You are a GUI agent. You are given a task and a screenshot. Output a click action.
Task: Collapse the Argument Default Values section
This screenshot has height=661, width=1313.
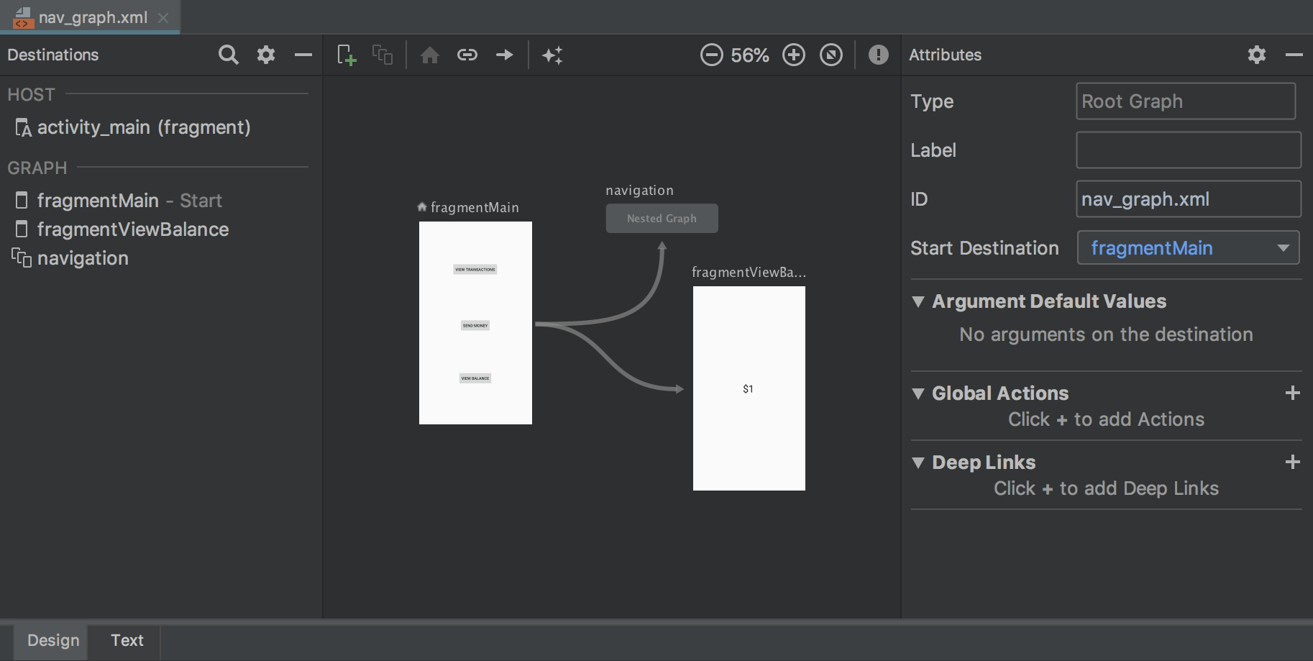tap(918, 302)
